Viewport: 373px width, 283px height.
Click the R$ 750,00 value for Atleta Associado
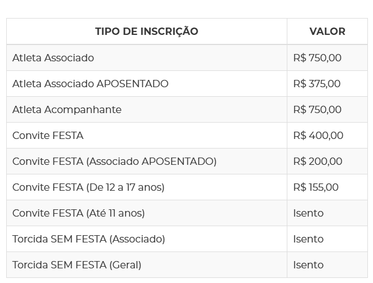317,58
